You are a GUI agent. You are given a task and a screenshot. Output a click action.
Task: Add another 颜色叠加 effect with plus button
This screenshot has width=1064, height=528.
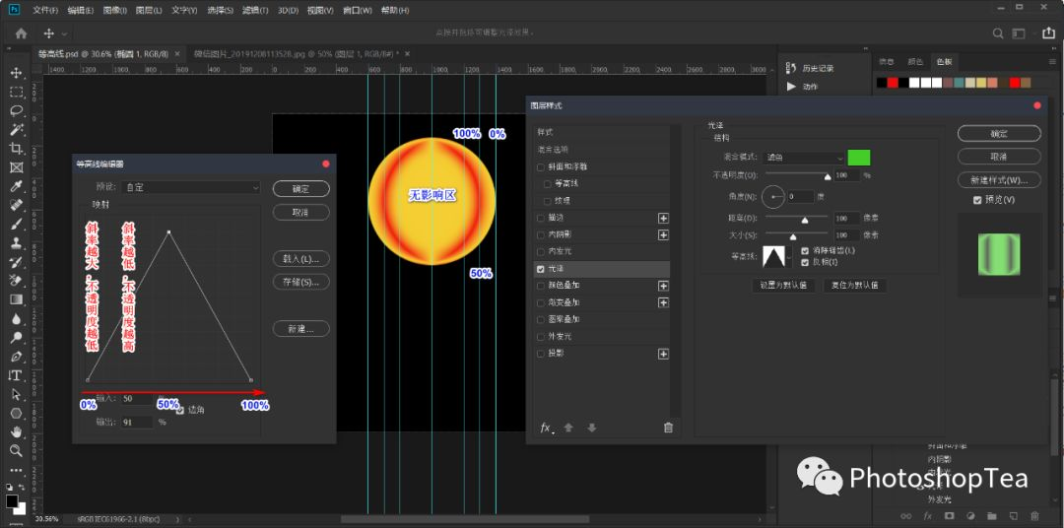pyautogui.click(x=663, y=286)
